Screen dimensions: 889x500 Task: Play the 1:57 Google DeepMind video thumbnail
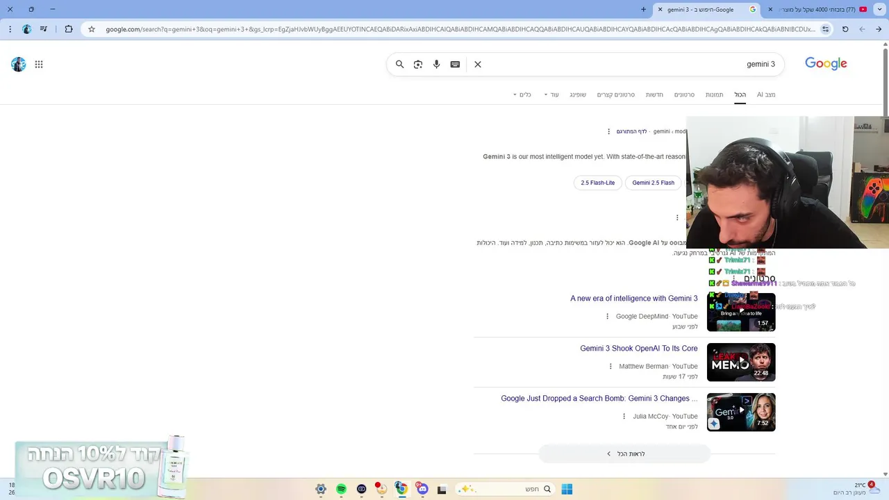(x=741, y=312)
